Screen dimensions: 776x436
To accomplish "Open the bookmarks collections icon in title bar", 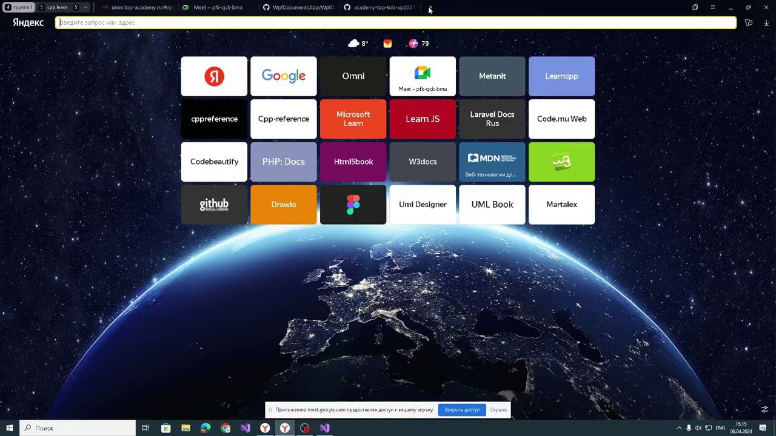I will 695,7.
